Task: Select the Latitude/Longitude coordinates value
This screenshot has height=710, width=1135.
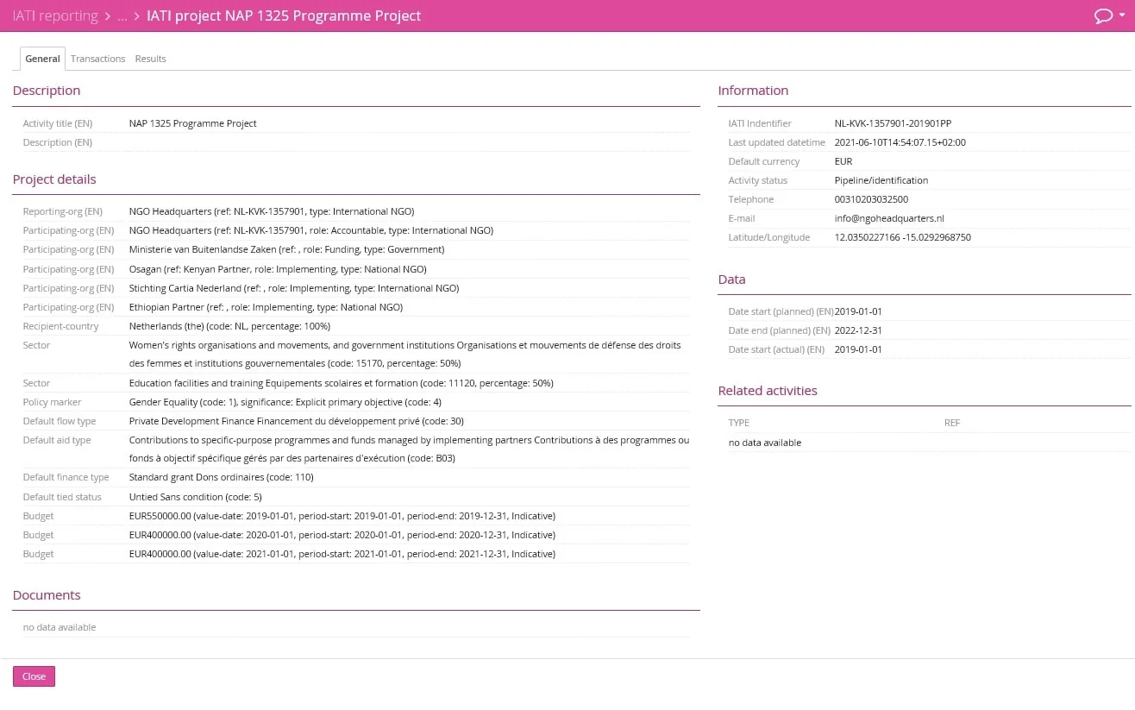Action: 903,237
